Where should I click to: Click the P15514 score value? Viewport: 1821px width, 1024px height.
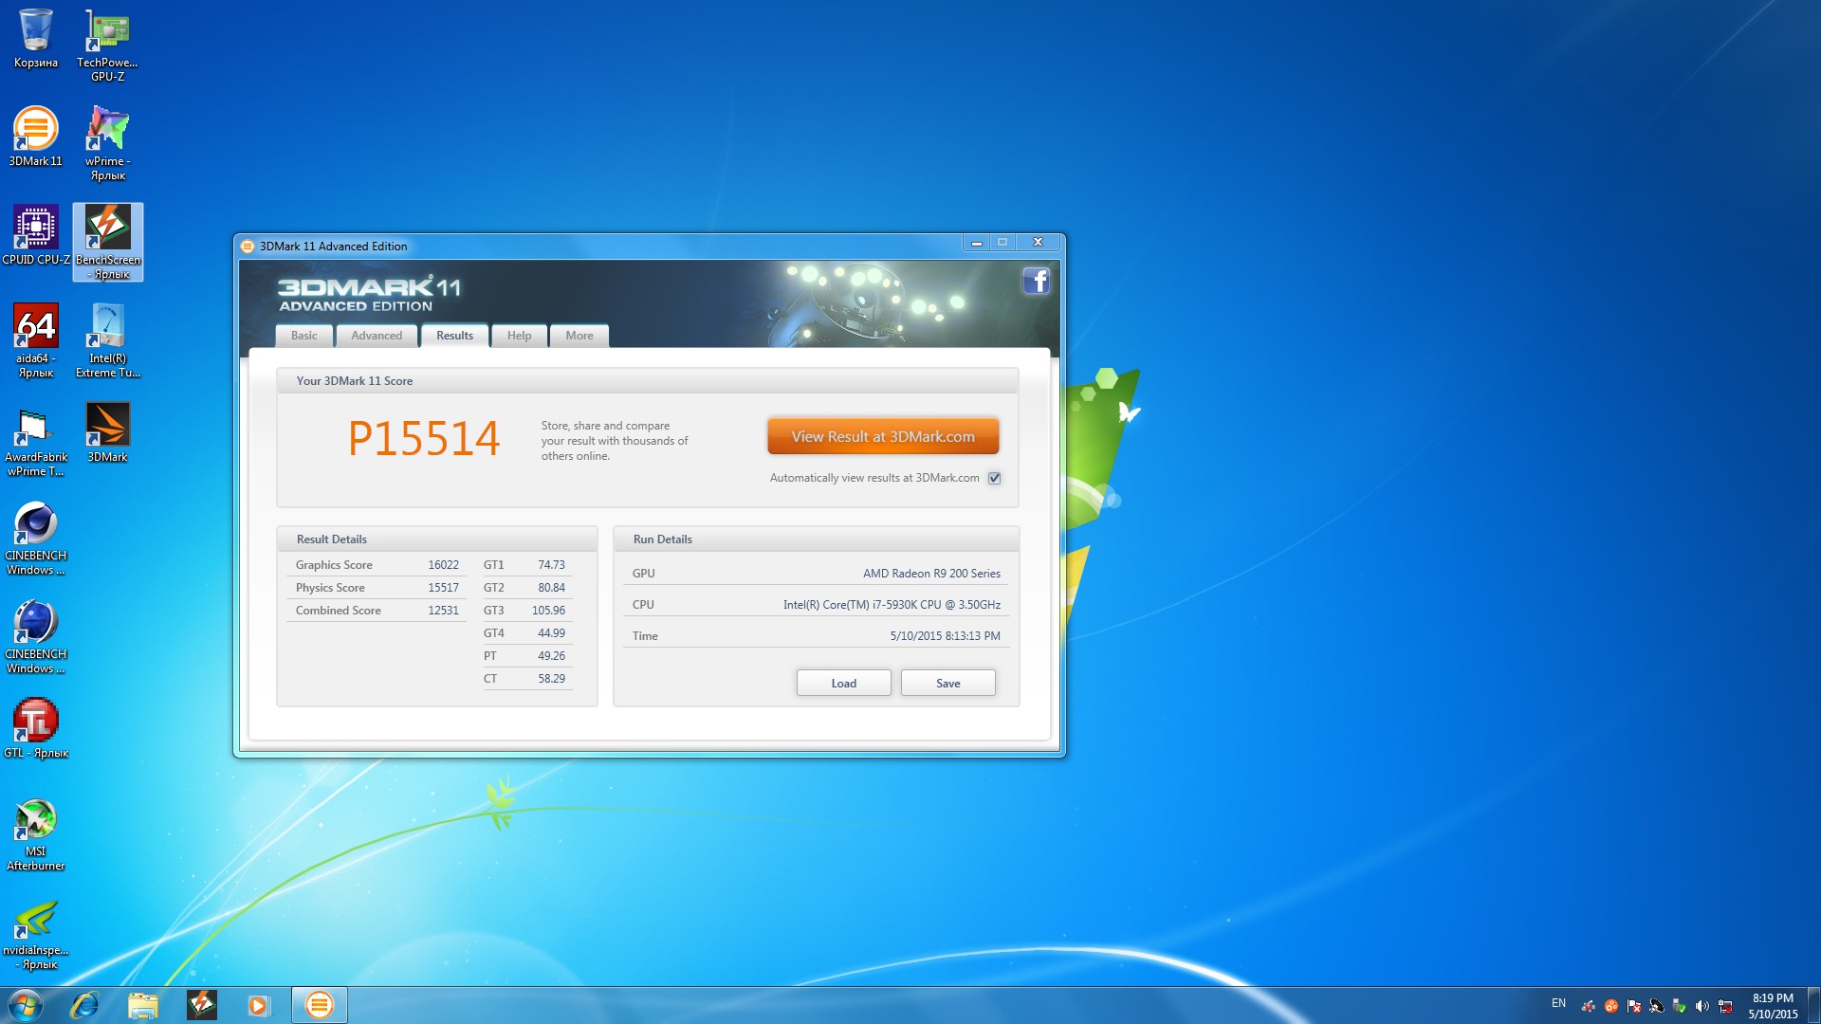(423, 439)
